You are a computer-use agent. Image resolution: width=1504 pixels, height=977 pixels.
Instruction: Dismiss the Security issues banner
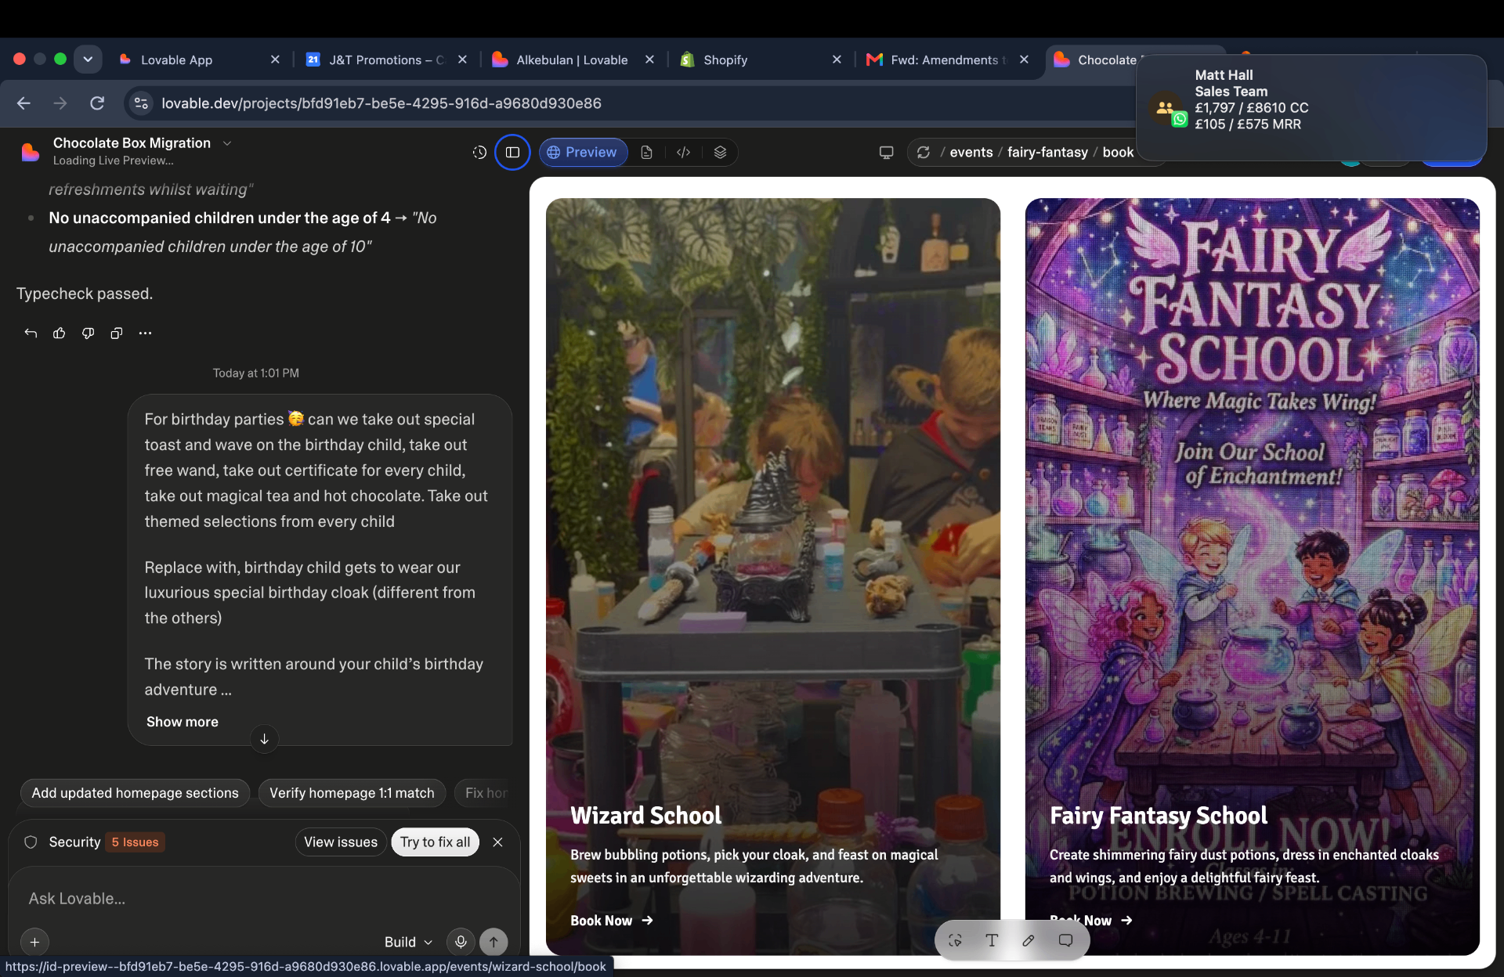[x=497, y=842]
